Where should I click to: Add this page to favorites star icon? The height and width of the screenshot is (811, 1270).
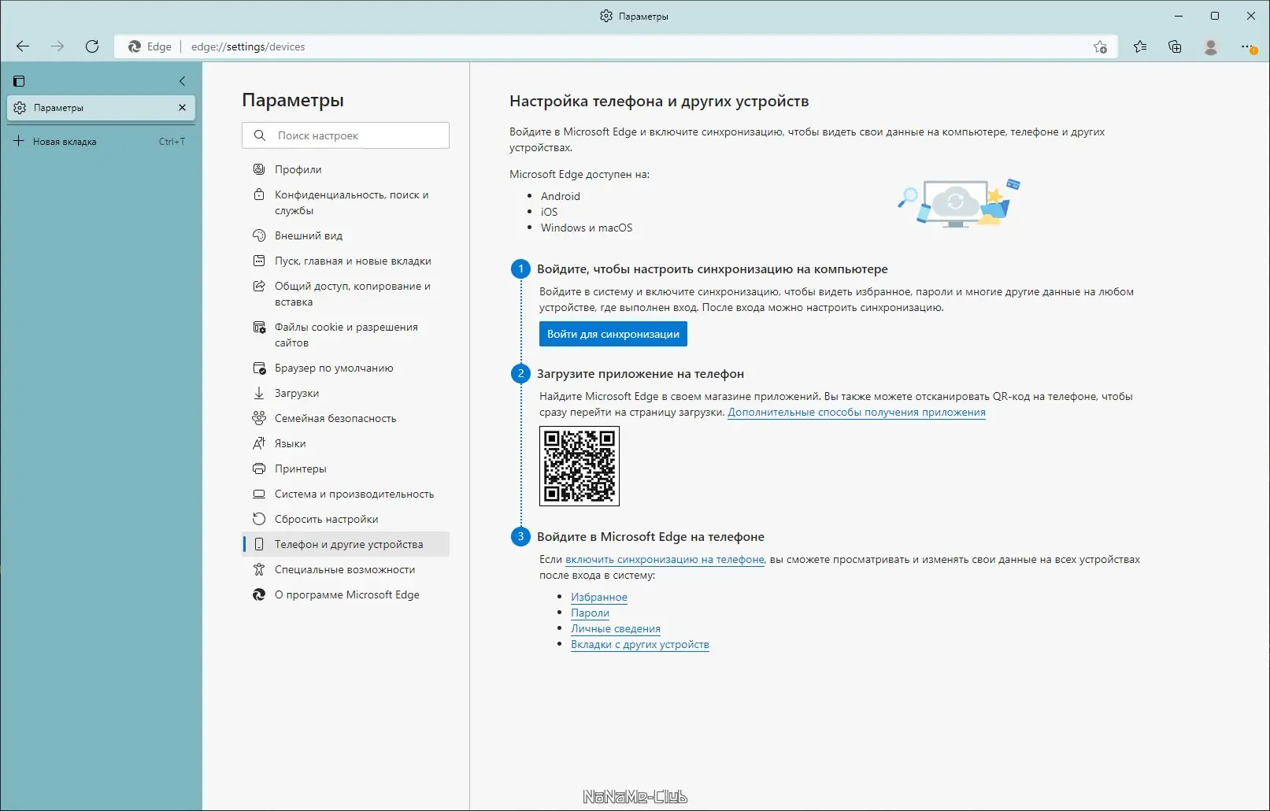tap(1100, 46)
